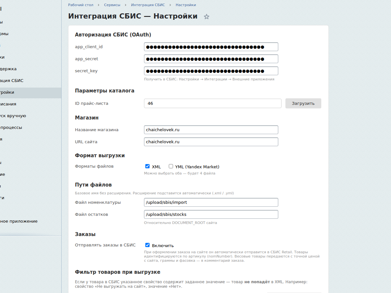
Task: Click the ID прайс-листа field with 46
Action: (x=213, y=103)
